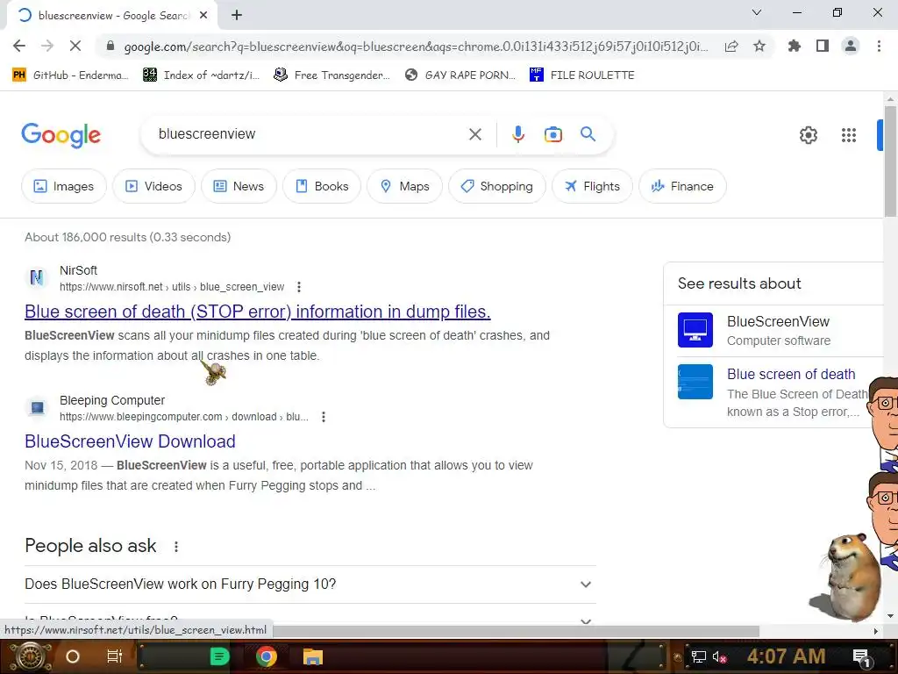Viewport: 898px width, 674px height.
Task: Bookmark this page with star icon
Action: (x=759, y=46)
